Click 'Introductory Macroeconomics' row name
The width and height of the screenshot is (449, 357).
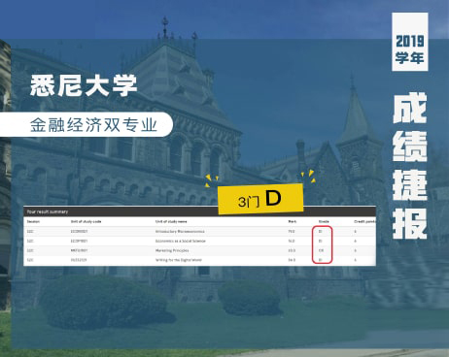(180, 232)
